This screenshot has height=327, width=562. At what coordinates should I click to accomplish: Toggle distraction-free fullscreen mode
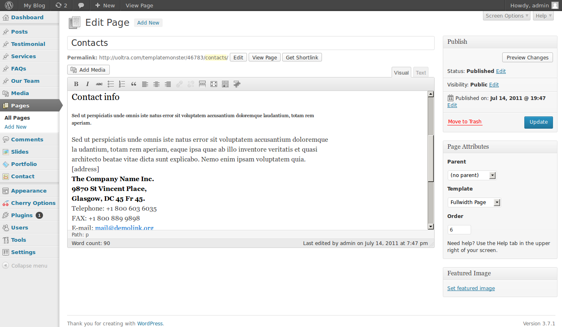pos(214,84)
